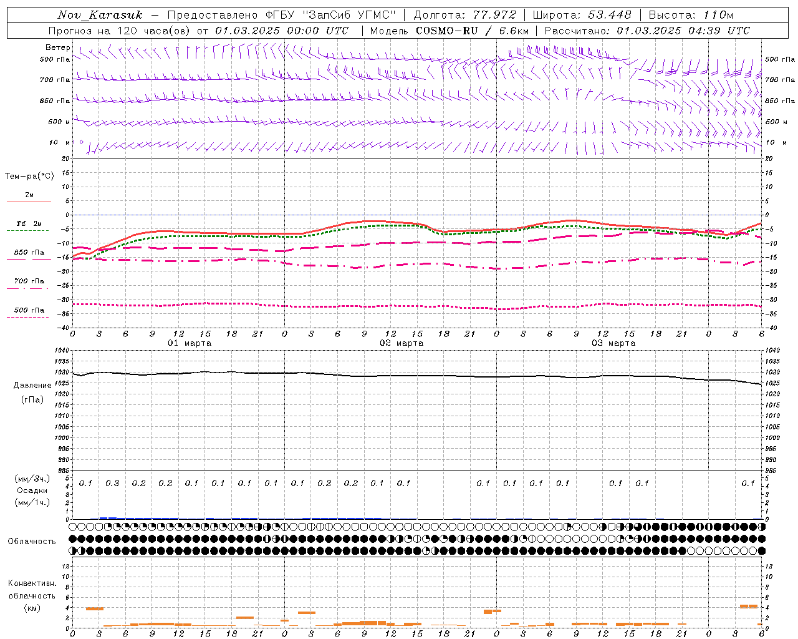Click the model name COSMO-RU / 6.6км
The width and height of the screenshot is (798, 639).
point(473,31)
